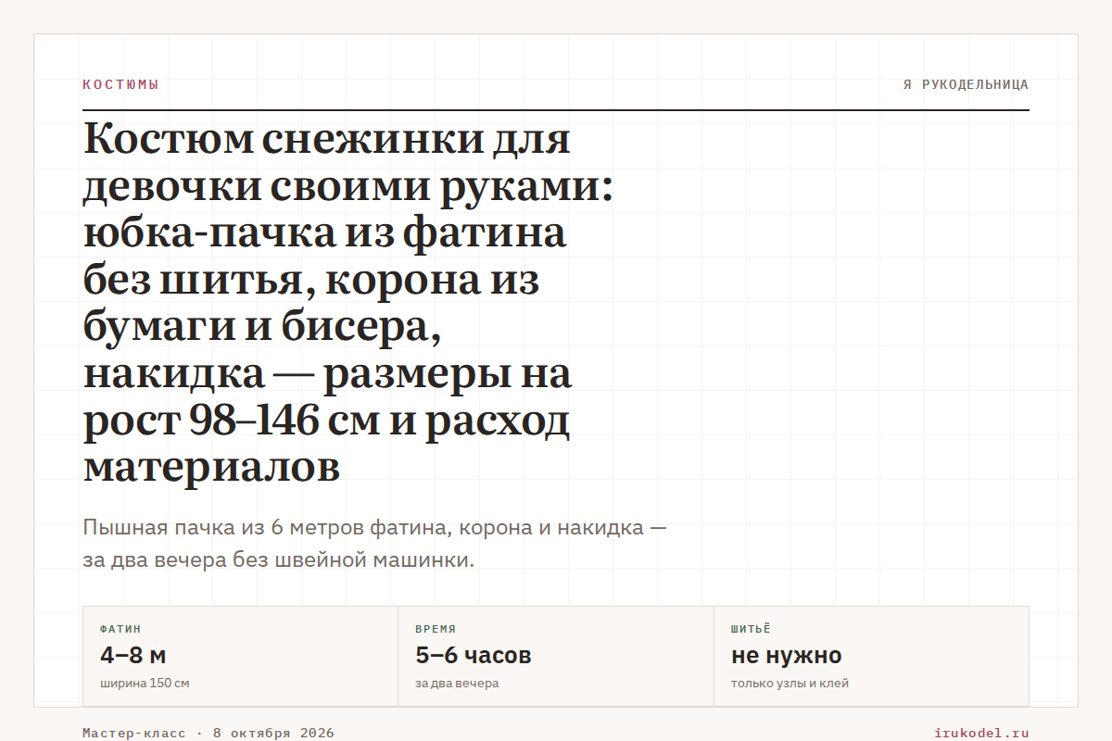The width and height of the screenshot is (1112, 741).
Task: Click the ФАТИН label
Action: click(x=120, y=629)
